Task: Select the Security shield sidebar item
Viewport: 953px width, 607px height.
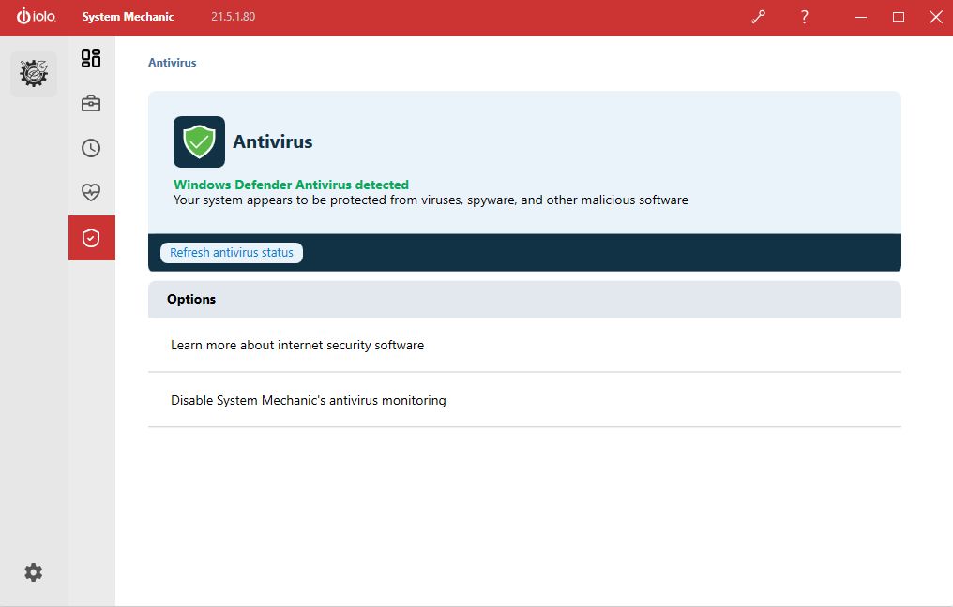Action: click(92, 238)
